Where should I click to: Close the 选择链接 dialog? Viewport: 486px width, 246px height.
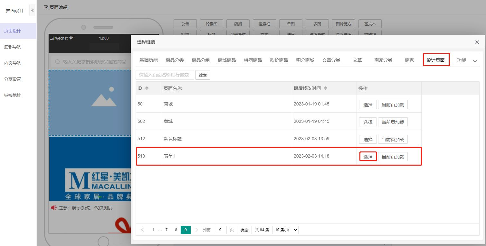point(477,42)
